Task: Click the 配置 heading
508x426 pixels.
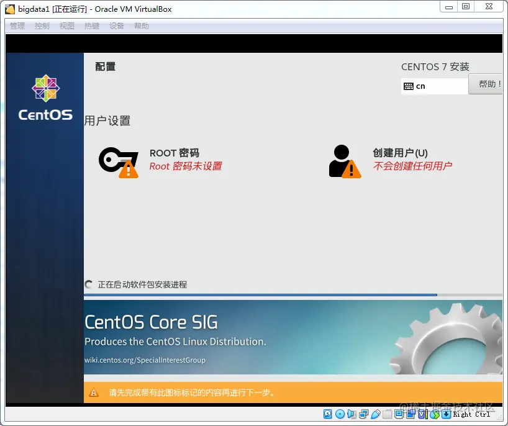Action: tap(106, 66)
